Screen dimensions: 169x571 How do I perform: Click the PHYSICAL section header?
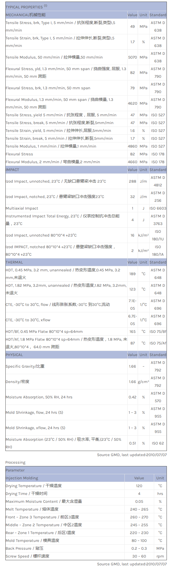pyautogui.click(x=14, y=355)
